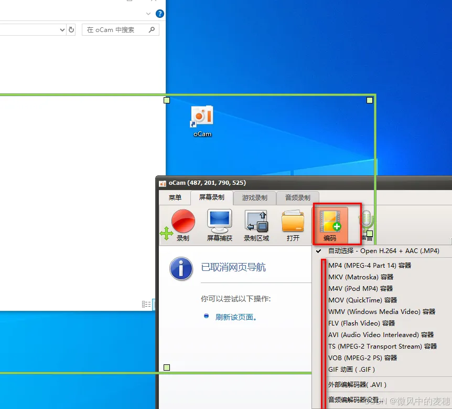Image resolution: width=452 pixels, height=409 pixels.
Task: Open the oCam desktop shortcut icon
Action: [x=202, y=121]
